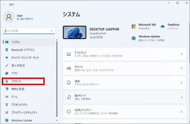The image size is (190, 124).
Task: Open the ゲーム category
Action: [29, 97]
